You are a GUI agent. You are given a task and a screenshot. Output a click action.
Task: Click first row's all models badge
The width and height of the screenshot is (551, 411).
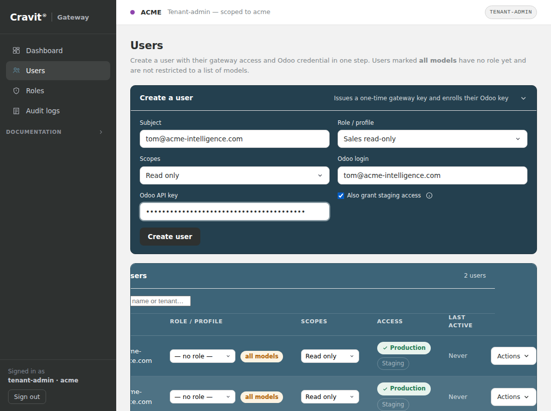click(x=261, y=356)
